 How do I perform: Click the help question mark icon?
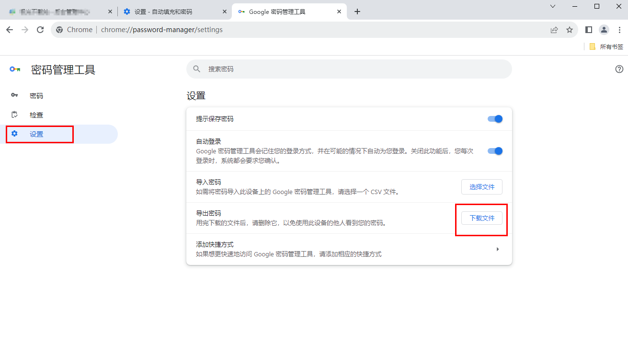pos(619,69)
